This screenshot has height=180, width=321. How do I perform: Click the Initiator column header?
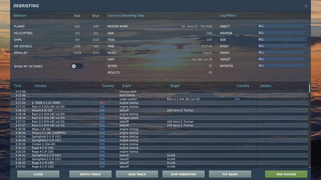click(41, 86)
